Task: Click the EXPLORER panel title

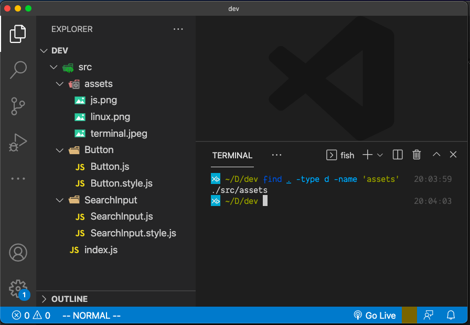Action: pos(72,29)
